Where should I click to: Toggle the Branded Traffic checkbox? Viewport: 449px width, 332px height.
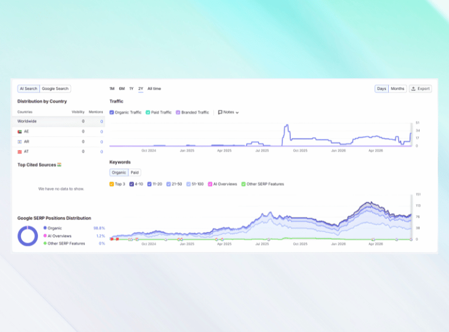(178, 112)
